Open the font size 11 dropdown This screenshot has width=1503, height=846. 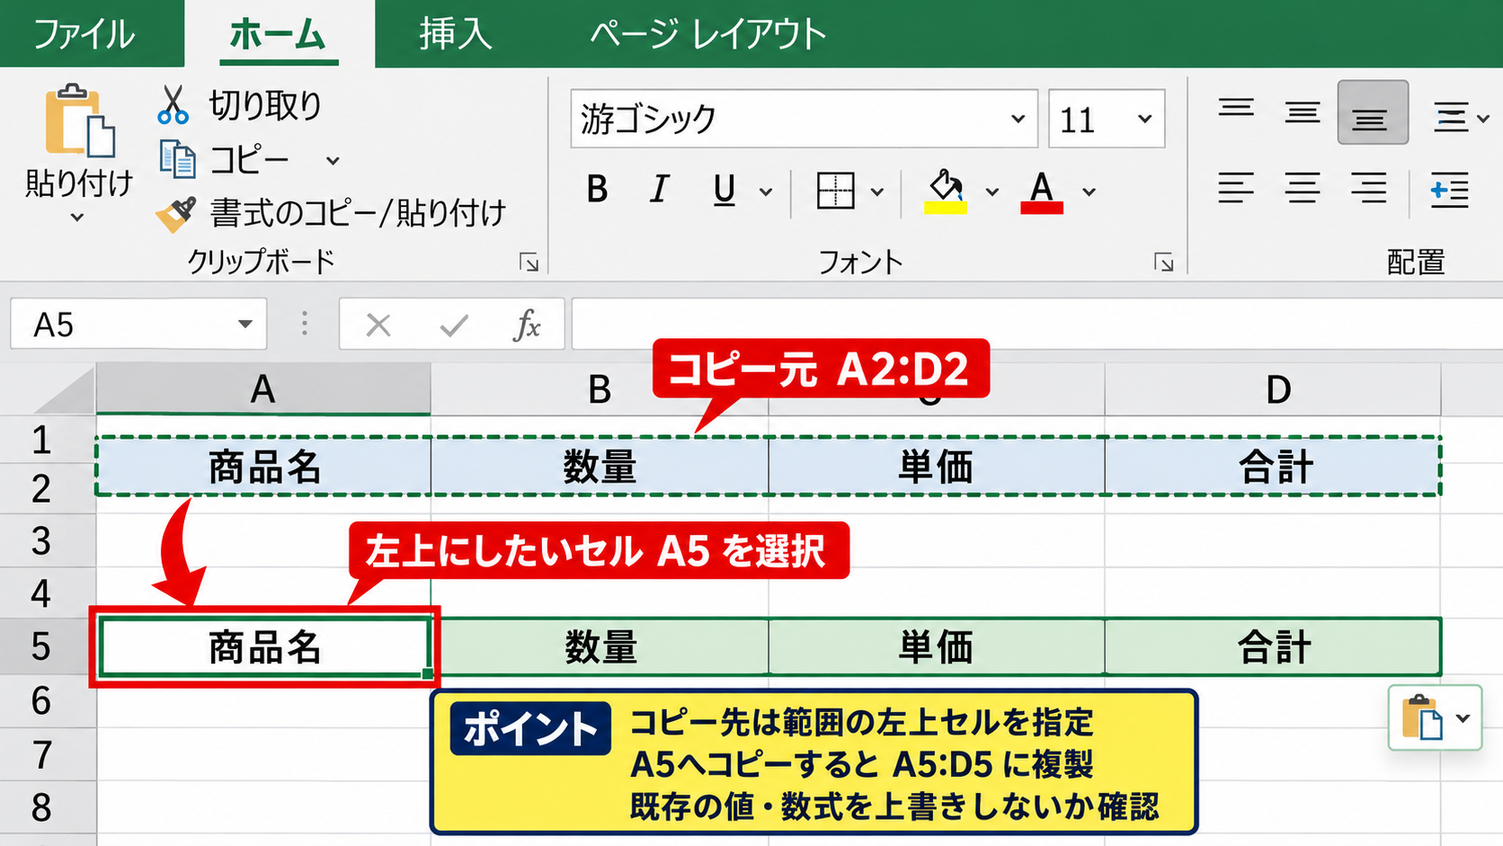(x=1144, y=119)
